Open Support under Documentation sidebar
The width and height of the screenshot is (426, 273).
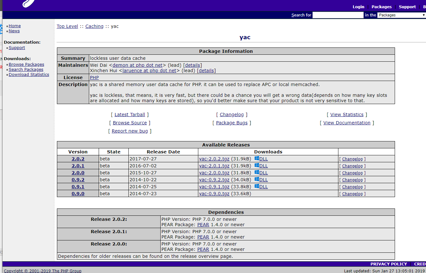pos(17,48)
